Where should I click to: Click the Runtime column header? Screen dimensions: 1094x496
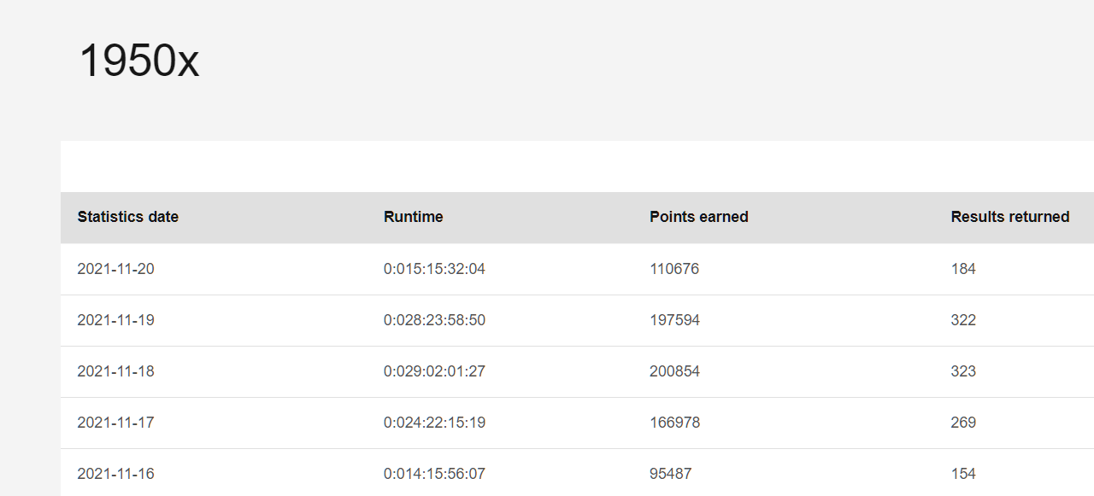[x=414, y=217]
